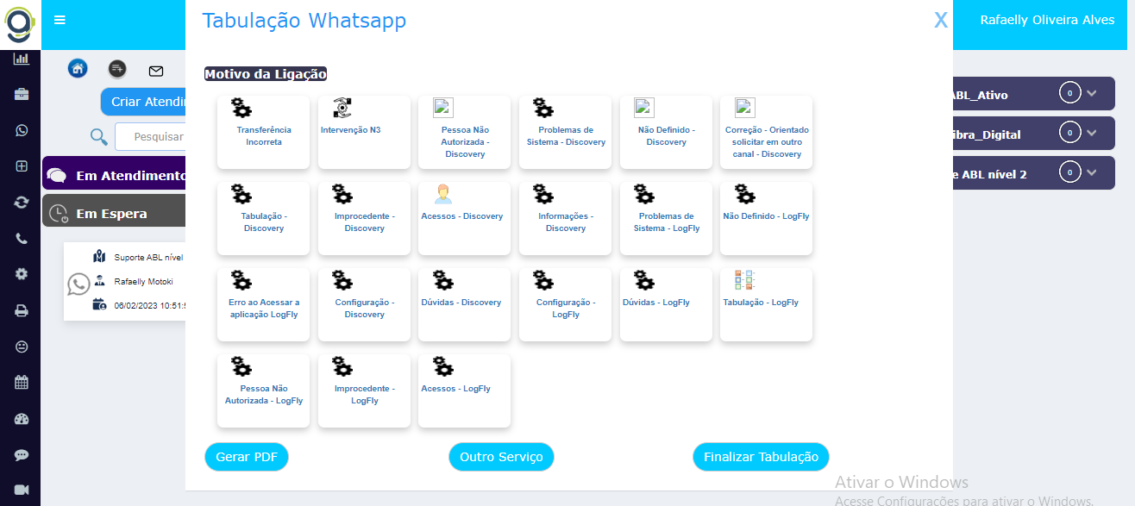1135x506 pixels.
Task: Expand the ABL_Ativo queue chevron
Action: coord(1092,93)
